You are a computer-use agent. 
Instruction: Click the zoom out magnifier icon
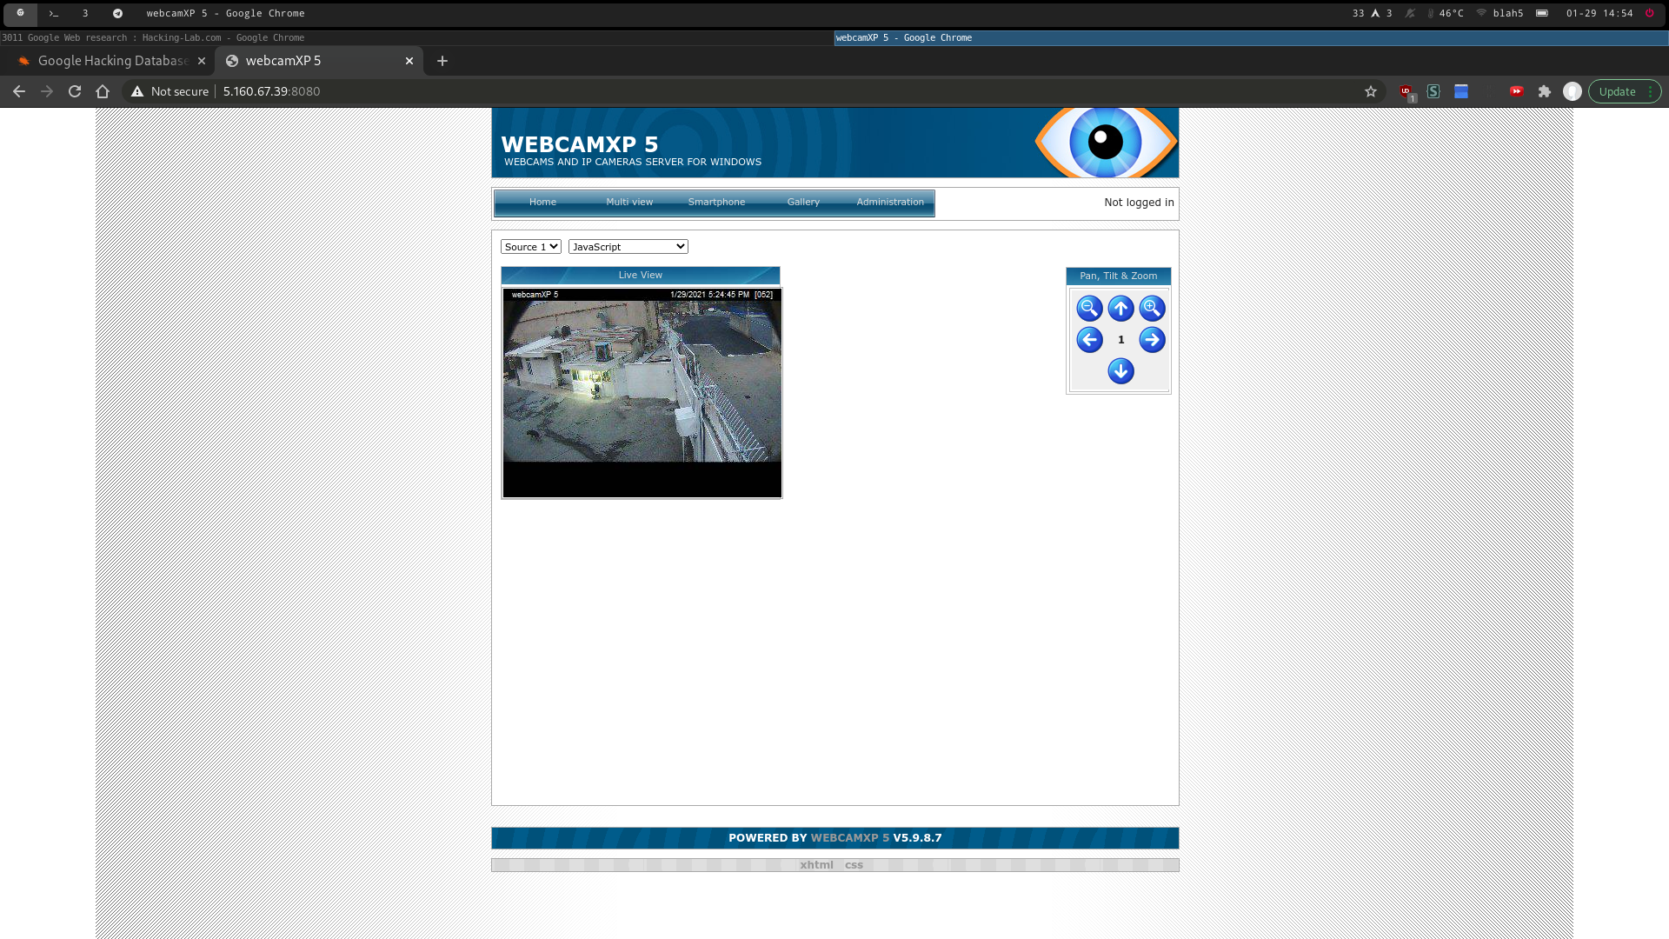tap(1089, 308)
